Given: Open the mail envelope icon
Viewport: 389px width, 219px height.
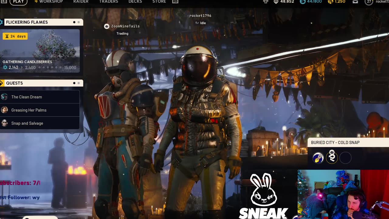Looking at the screenshot, I should pos(355,2).
